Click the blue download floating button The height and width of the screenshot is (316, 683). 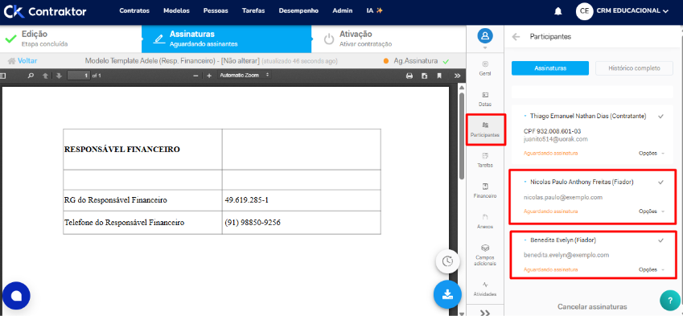pos(447,294)
